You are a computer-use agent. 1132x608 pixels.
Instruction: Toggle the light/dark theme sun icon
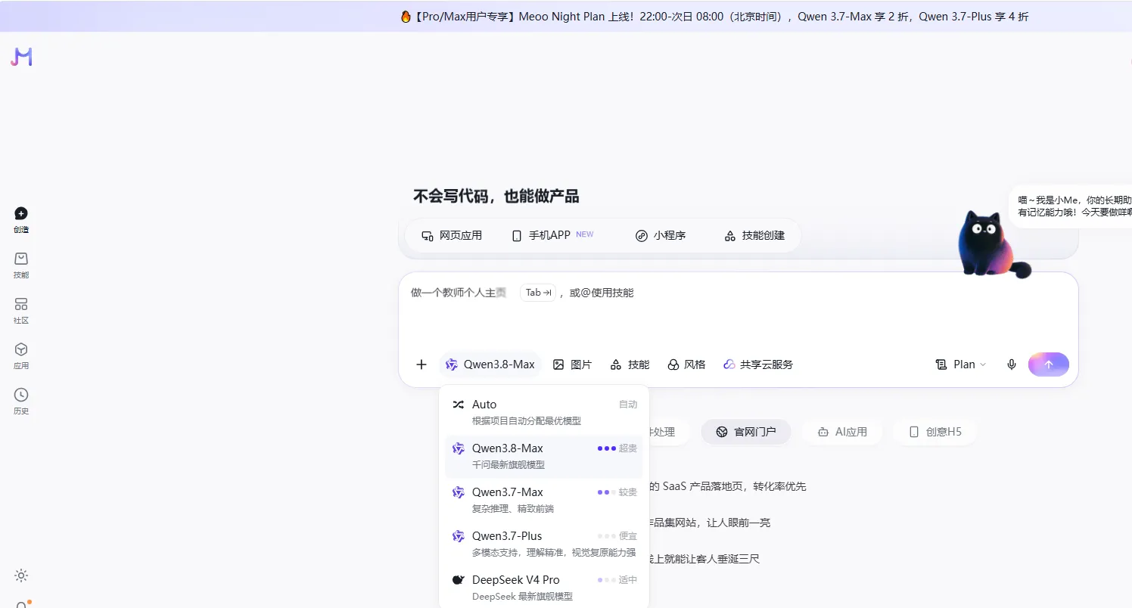coord(21,575)
